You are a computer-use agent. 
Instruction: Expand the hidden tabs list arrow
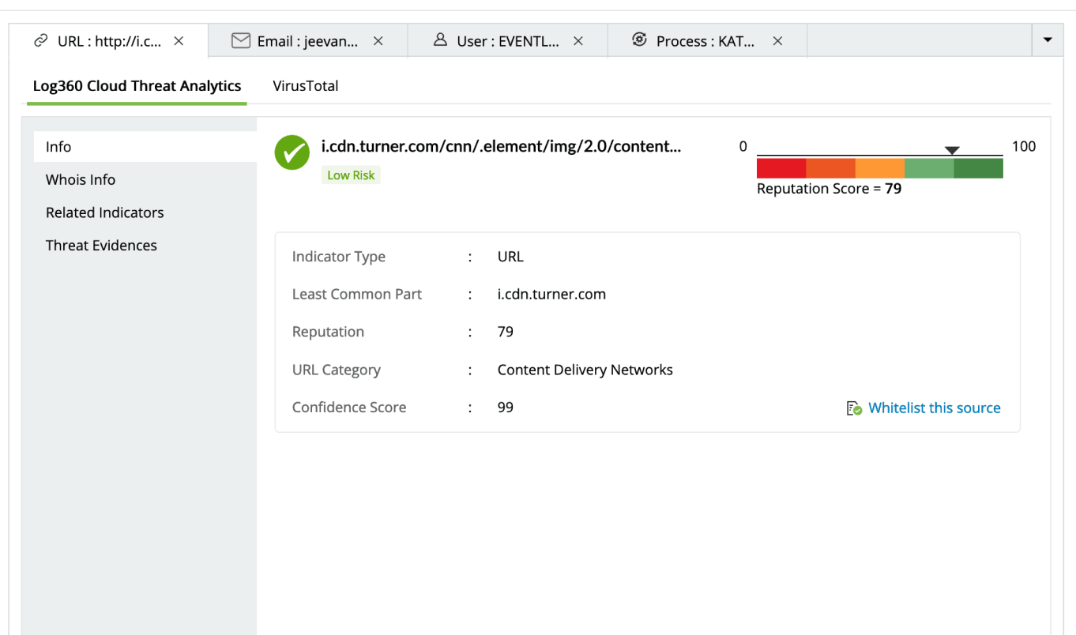pos(1048,39)
